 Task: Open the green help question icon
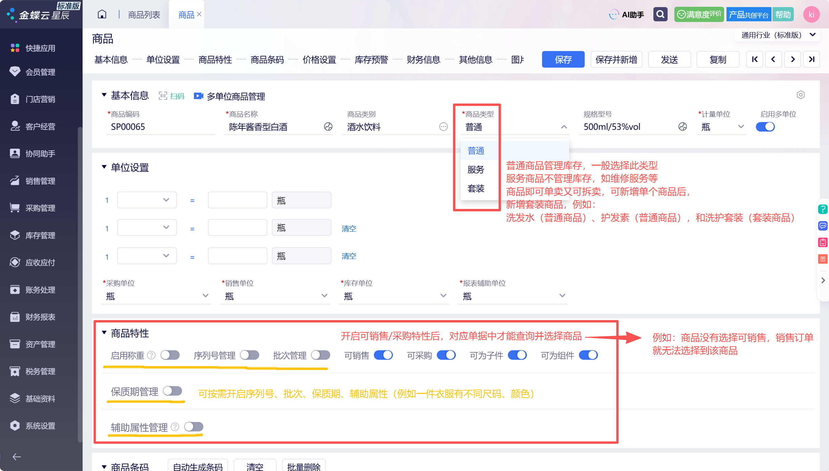point(823,209)
